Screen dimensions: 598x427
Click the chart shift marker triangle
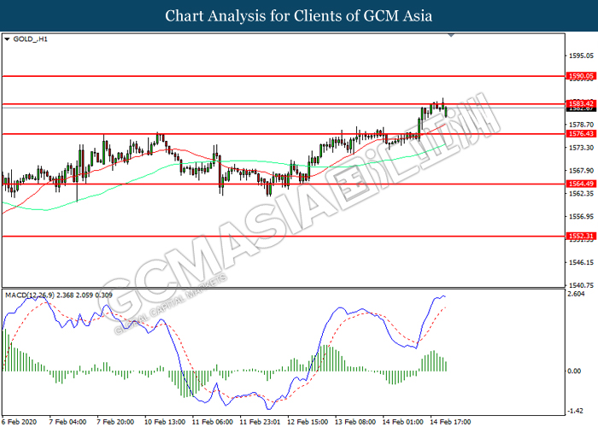[451, 35]
